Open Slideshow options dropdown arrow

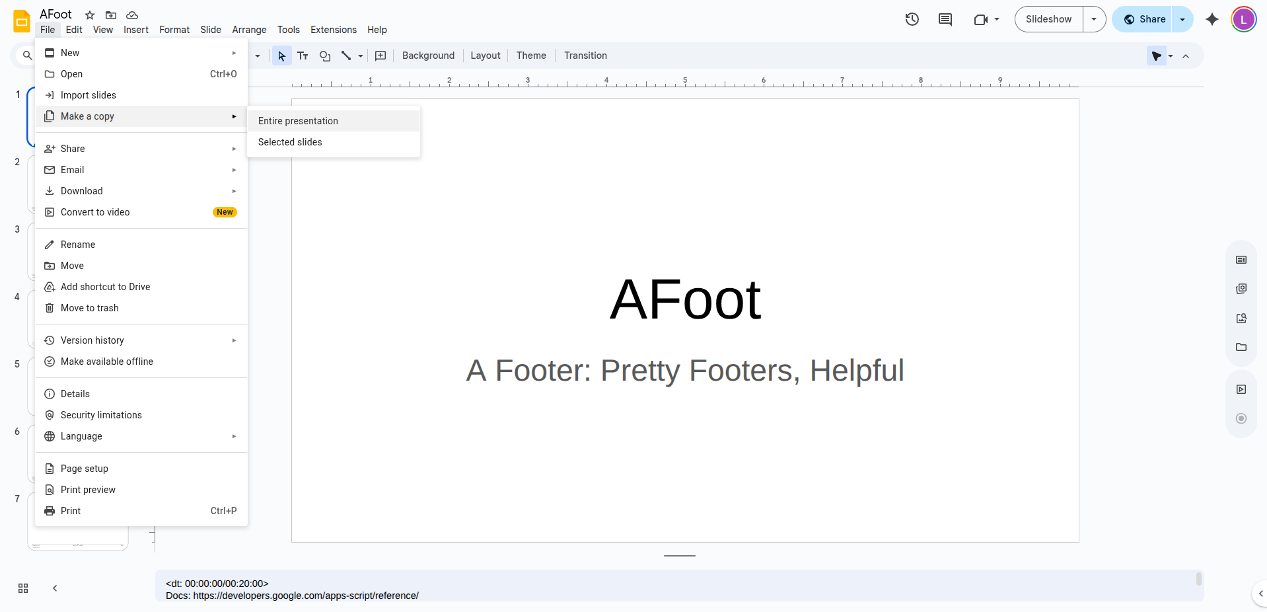(x=1094, y=19)
